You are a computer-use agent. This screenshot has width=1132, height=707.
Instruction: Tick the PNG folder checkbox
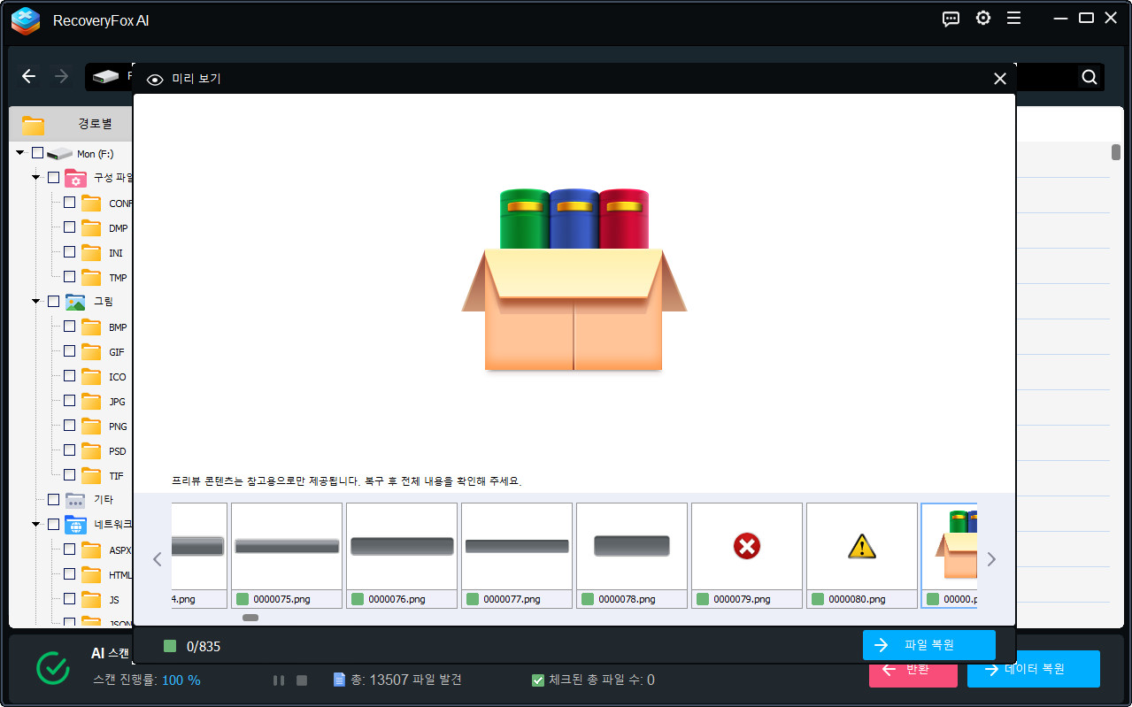[x=69, y=426]
